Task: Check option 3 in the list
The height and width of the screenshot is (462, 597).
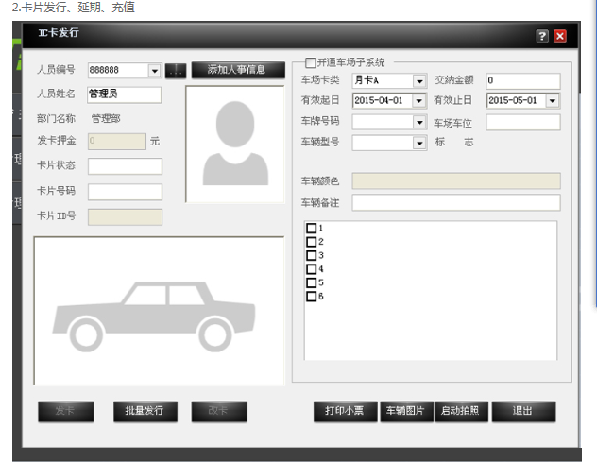Action: click(x=311, y=255)
